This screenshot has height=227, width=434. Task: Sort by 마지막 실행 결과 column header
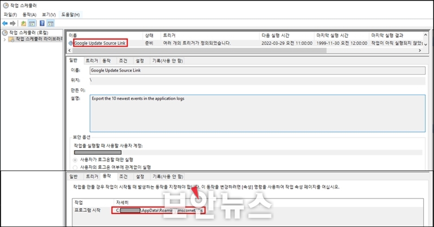pos(387,35)
